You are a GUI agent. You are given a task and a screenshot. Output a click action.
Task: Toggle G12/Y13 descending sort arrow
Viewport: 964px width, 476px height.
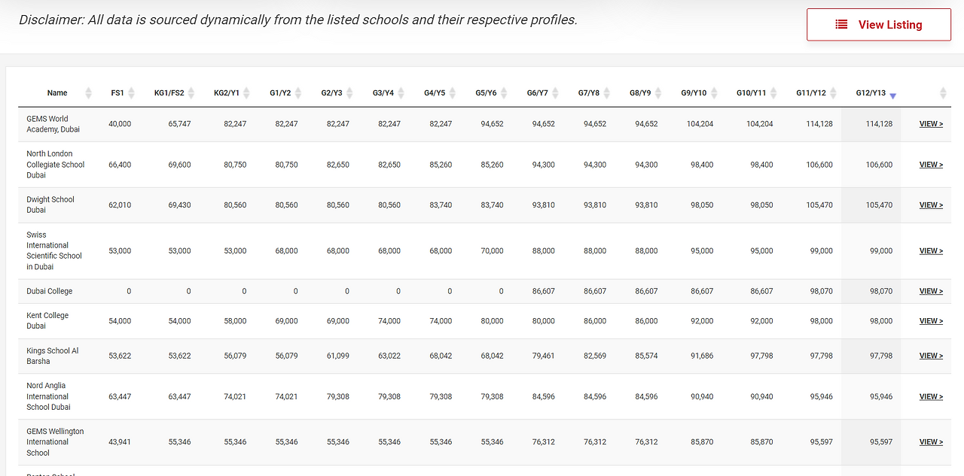click(893, 96)
